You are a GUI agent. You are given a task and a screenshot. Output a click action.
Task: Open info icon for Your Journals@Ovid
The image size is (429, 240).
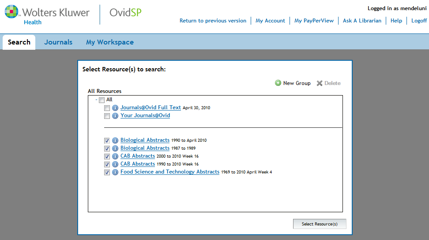click(x=115, y=116)
